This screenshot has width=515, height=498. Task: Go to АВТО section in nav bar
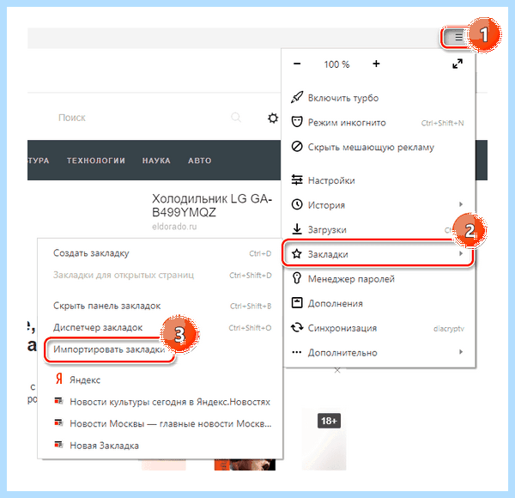tap(200, 161)
